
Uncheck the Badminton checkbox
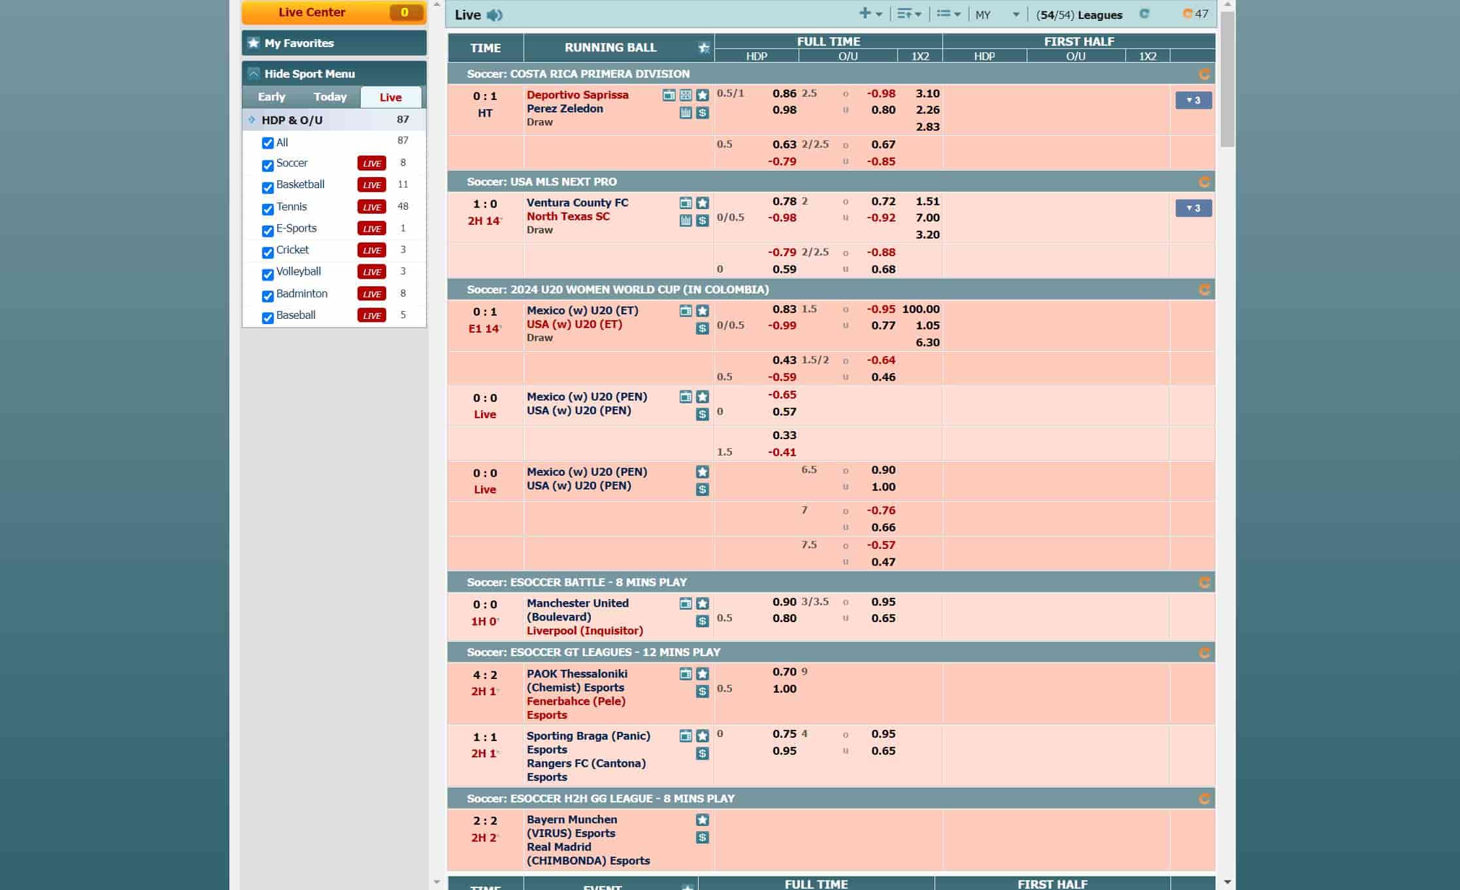click(x=268, y=297)
